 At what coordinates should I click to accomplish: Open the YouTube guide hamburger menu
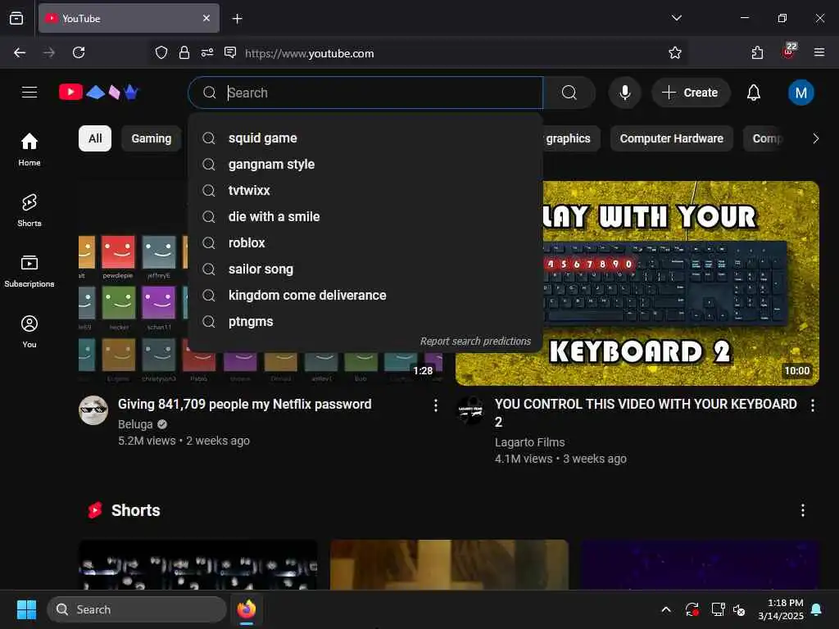(29, 93)
